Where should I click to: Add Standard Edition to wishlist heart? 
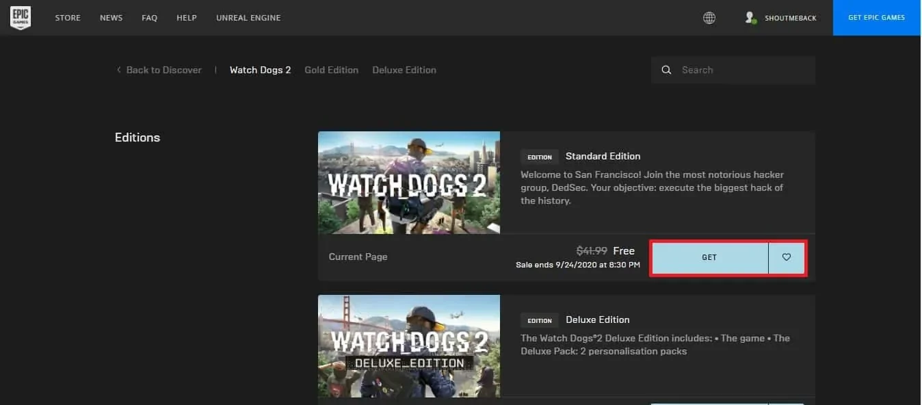787,257
